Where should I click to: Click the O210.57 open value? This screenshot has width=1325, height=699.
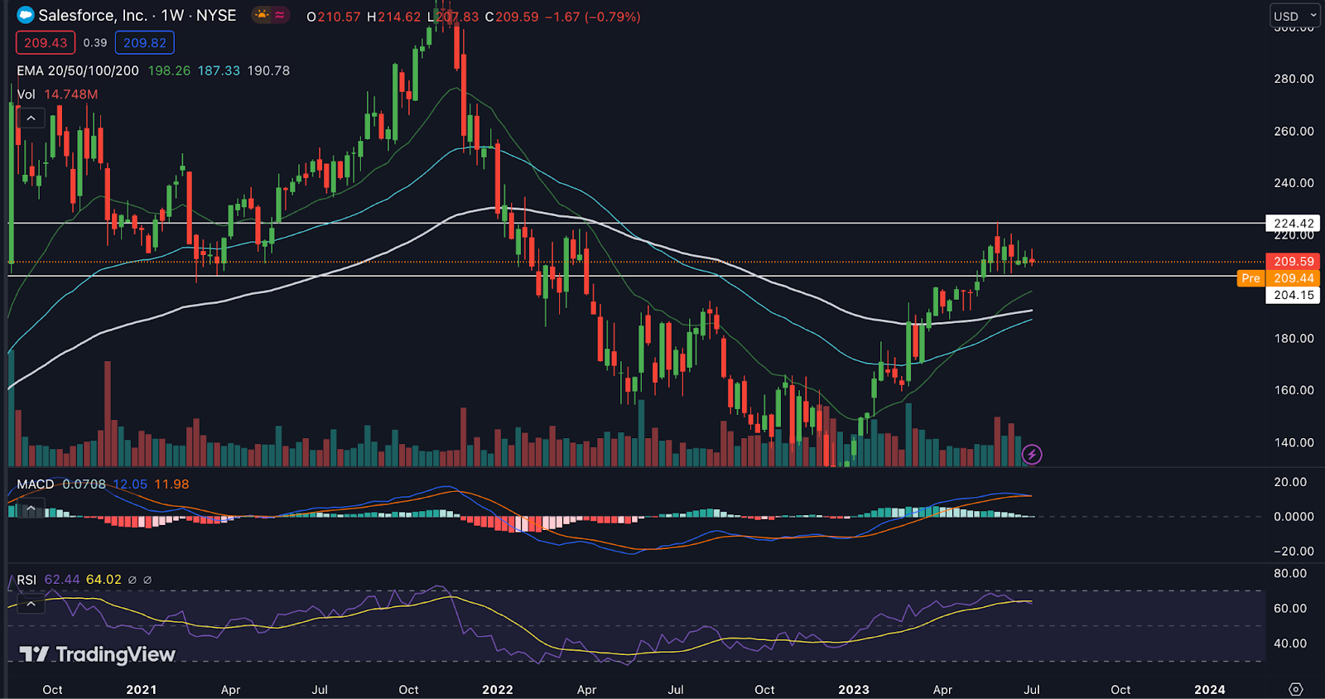(x=333, y=17)
